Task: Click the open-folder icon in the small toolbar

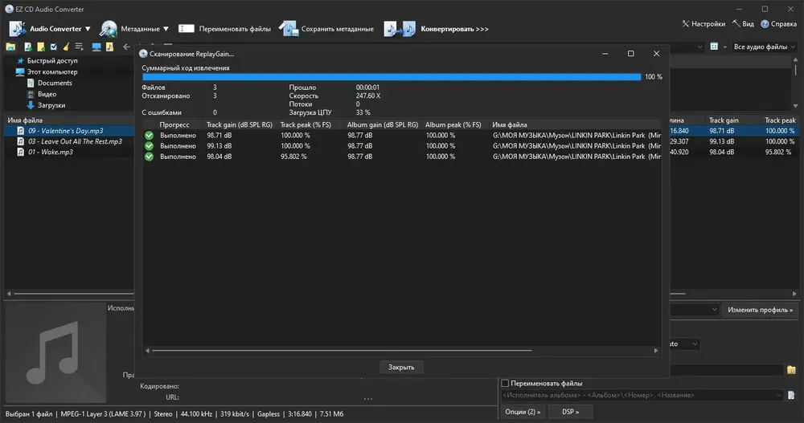Action: point(10,47)
